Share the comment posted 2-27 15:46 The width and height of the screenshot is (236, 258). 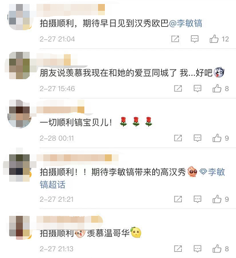[x=178, y=88]
